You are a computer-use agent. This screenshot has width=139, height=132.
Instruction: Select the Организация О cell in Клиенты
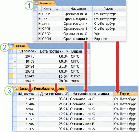pos(78,34)
